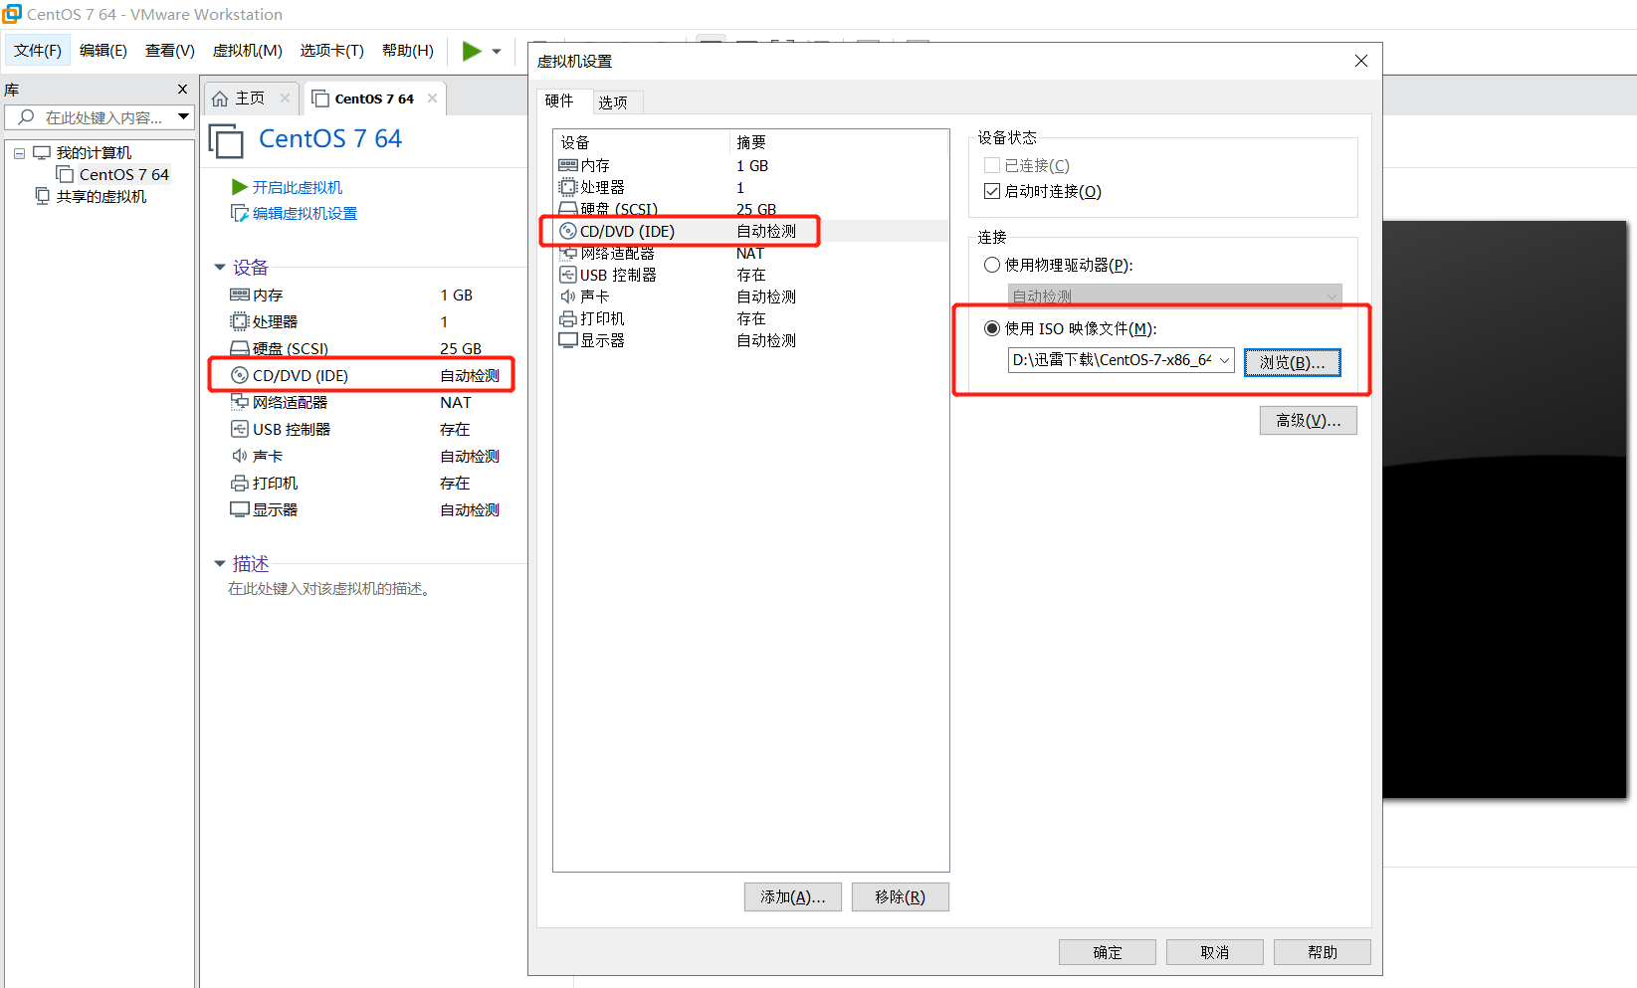
Task: Open 查看(V) menu
Action: coord(170,50)
